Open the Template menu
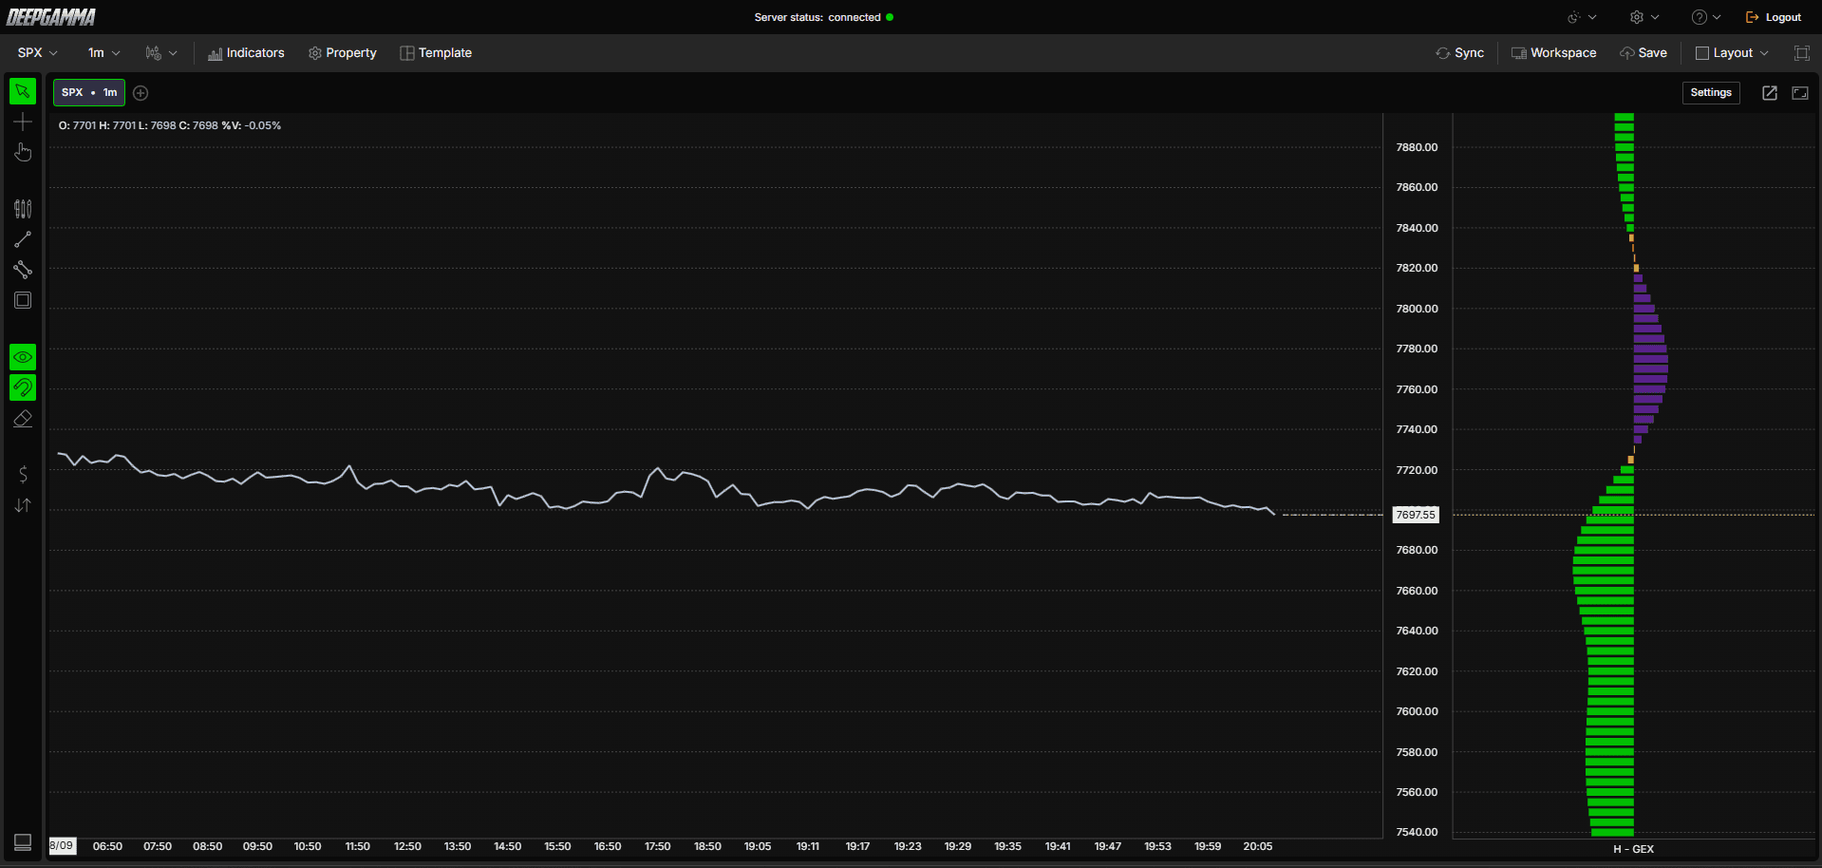The width and height of the screenshot is (1822, 868). [436, 53]
